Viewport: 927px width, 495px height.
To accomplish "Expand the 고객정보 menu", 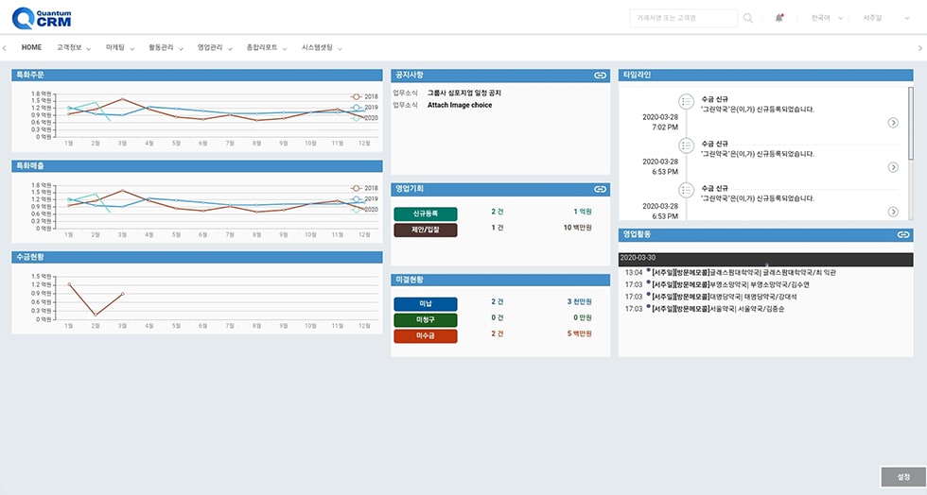I will [74, 47].
